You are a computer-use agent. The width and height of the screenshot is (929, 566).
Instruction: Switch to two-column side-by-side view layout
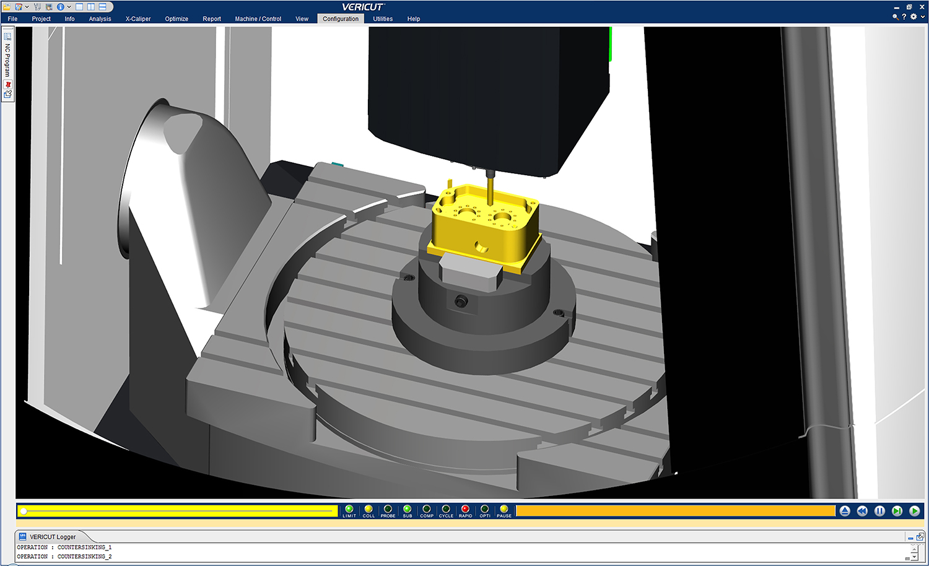click(x=91, y=7)
